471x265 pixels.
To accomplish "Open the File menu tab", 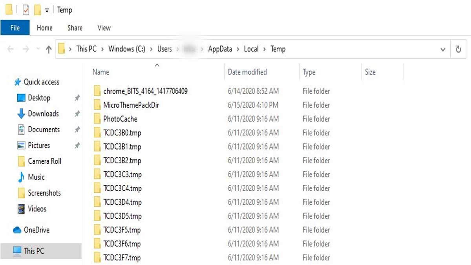I will pyautogui.click(x=15, y=28).
